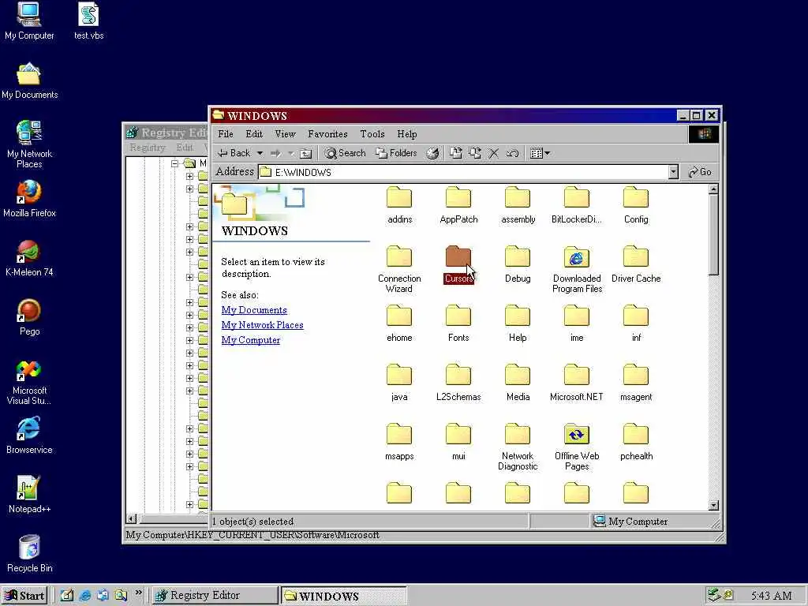Select the Debug folder

518,264
